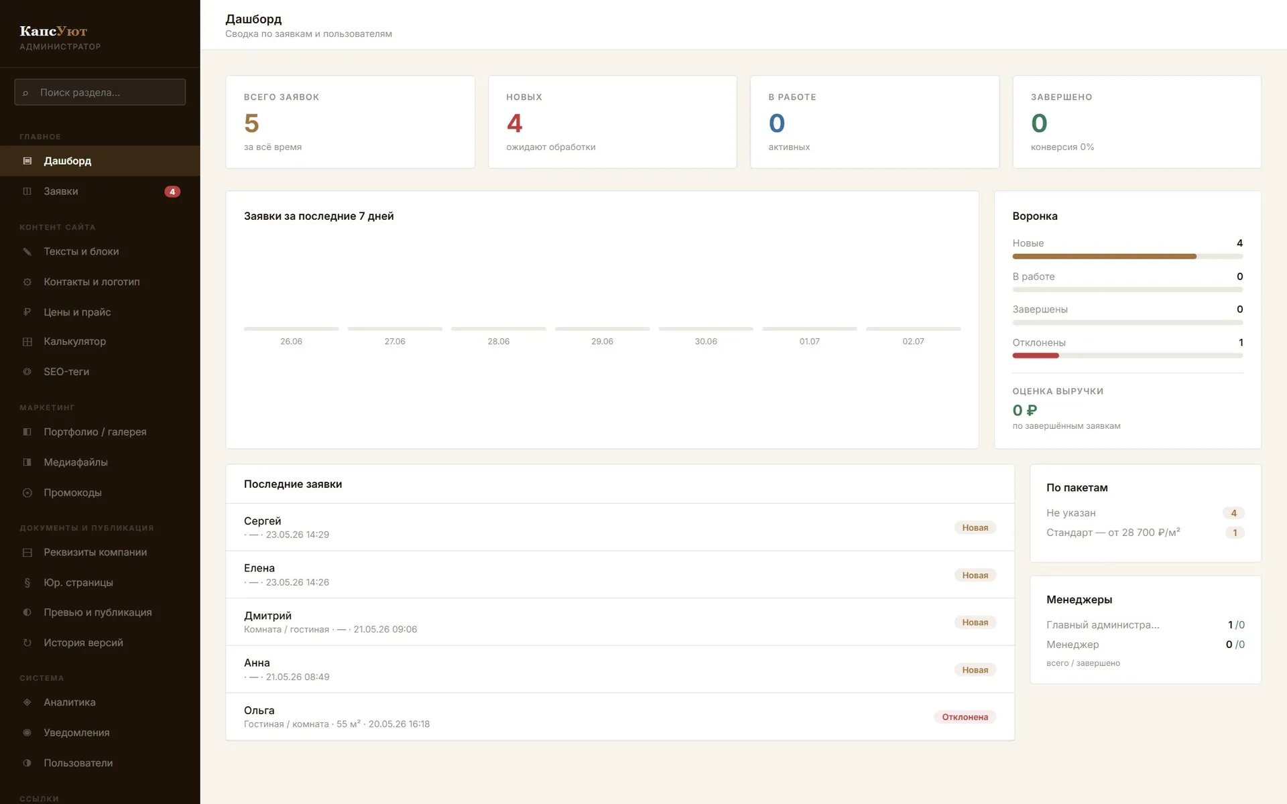Click the Уведомления sidebar icon
Screen dimensions: 1287x804
[27, 732]
